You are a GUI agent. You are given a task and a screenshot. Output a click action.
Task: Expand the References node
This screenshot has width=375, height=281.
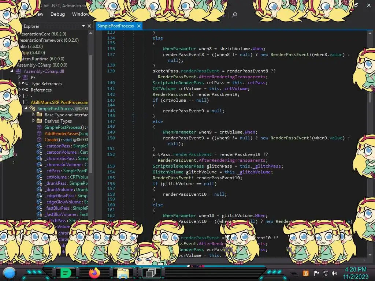[20, 90]
